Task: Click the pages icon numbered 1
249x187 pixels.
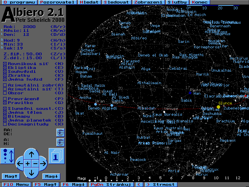Action: 56,156
